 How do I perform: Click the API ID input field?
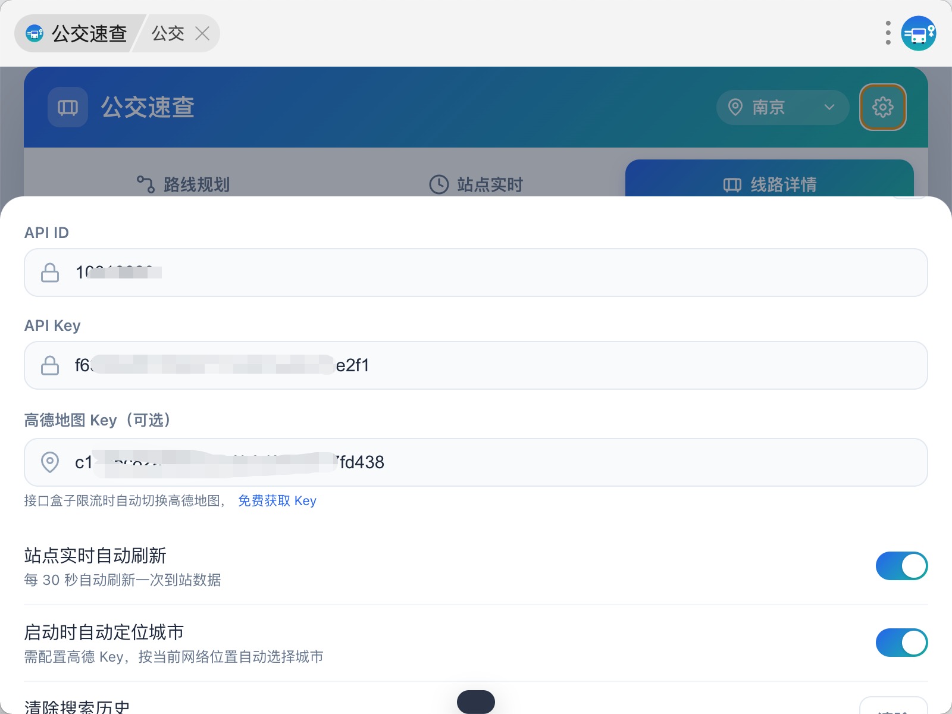[476, 273]
